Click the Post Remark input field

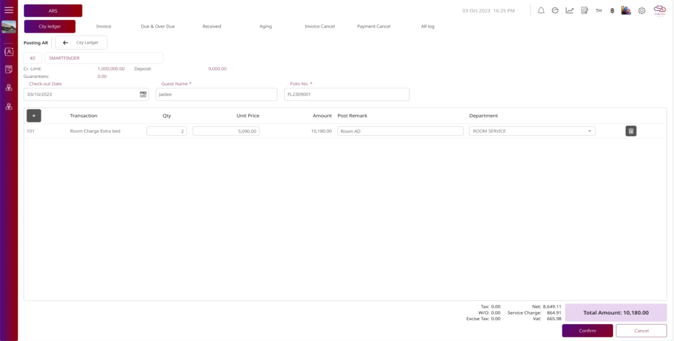400,131
